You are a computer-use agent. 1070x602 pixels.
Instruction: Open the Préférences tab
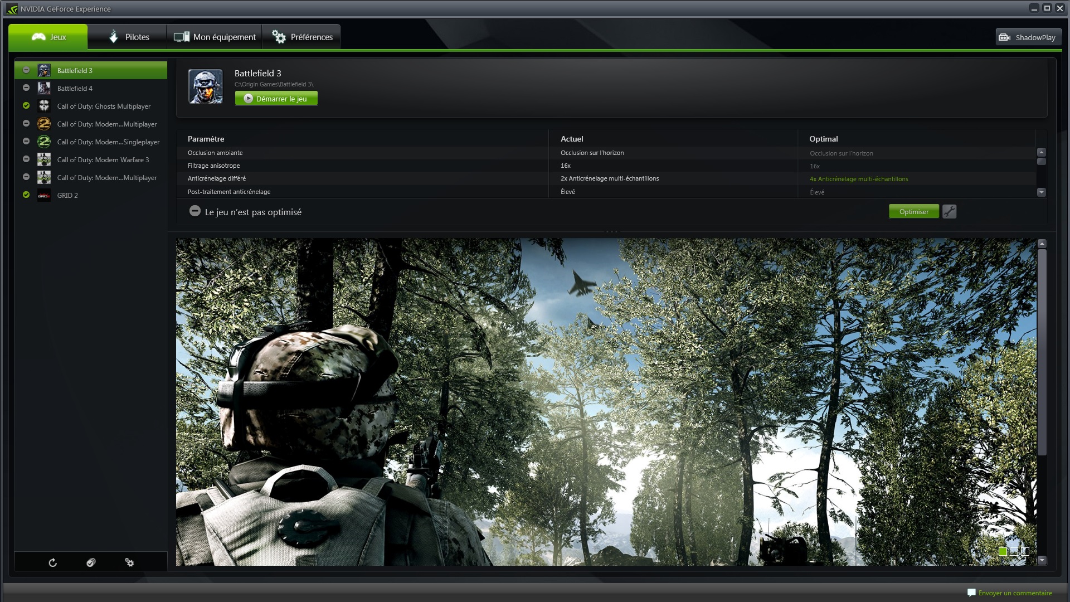(301, 37)
